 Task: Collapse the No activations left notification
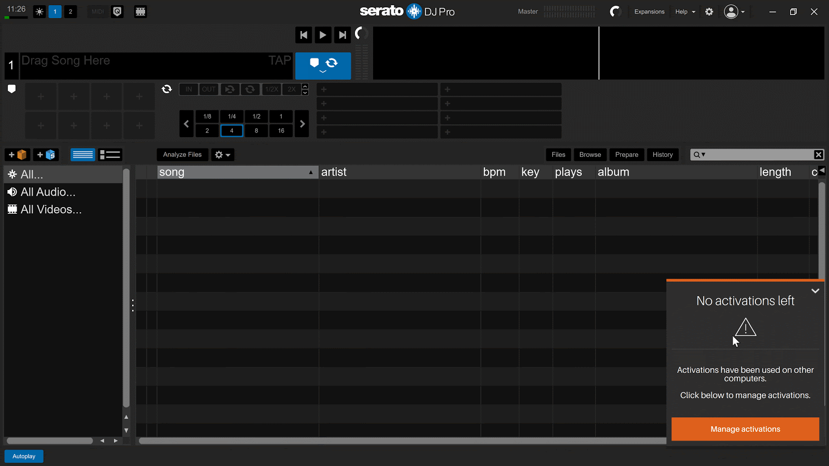coord(816,290)
